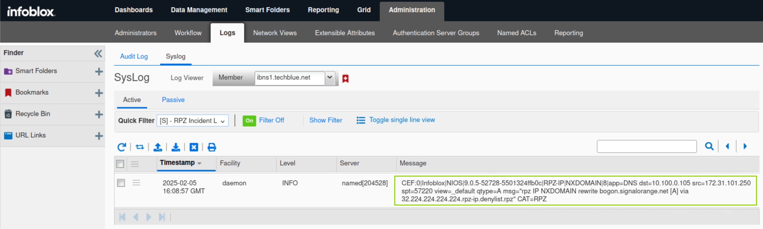Viewport: 763px width, 229px height.
Task: Click the log search input field
Action: pos(646,146)
